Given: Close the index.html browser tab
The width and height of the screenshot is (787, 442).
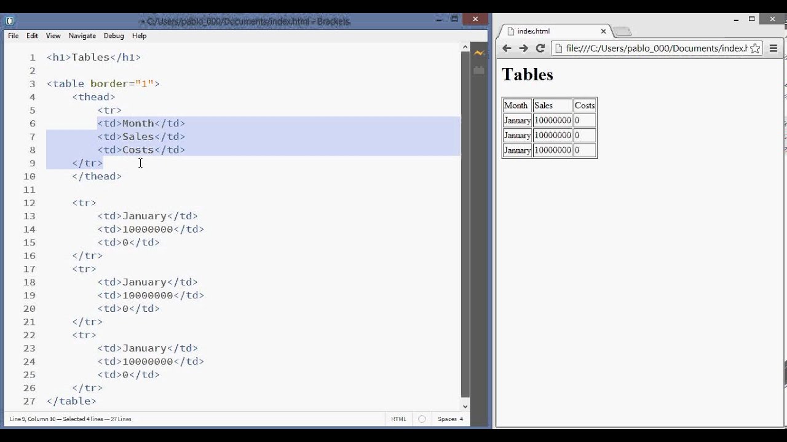Looking at the screenshot, I should pyautogui.click(x=603, y=31).
